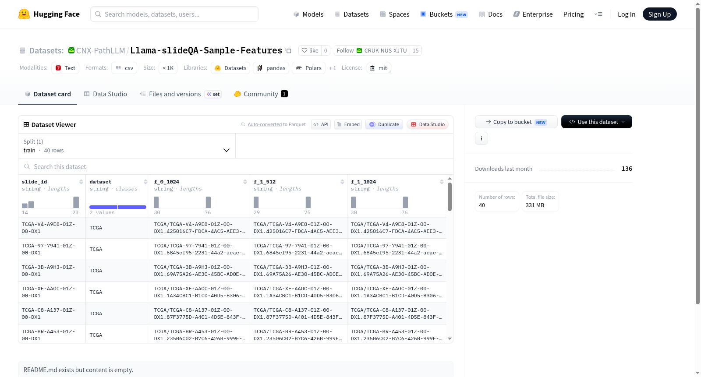Follow the CRUK-NUS-XJTU organization
Viewport: 701px width, 377px height.
tap(372, 50)
